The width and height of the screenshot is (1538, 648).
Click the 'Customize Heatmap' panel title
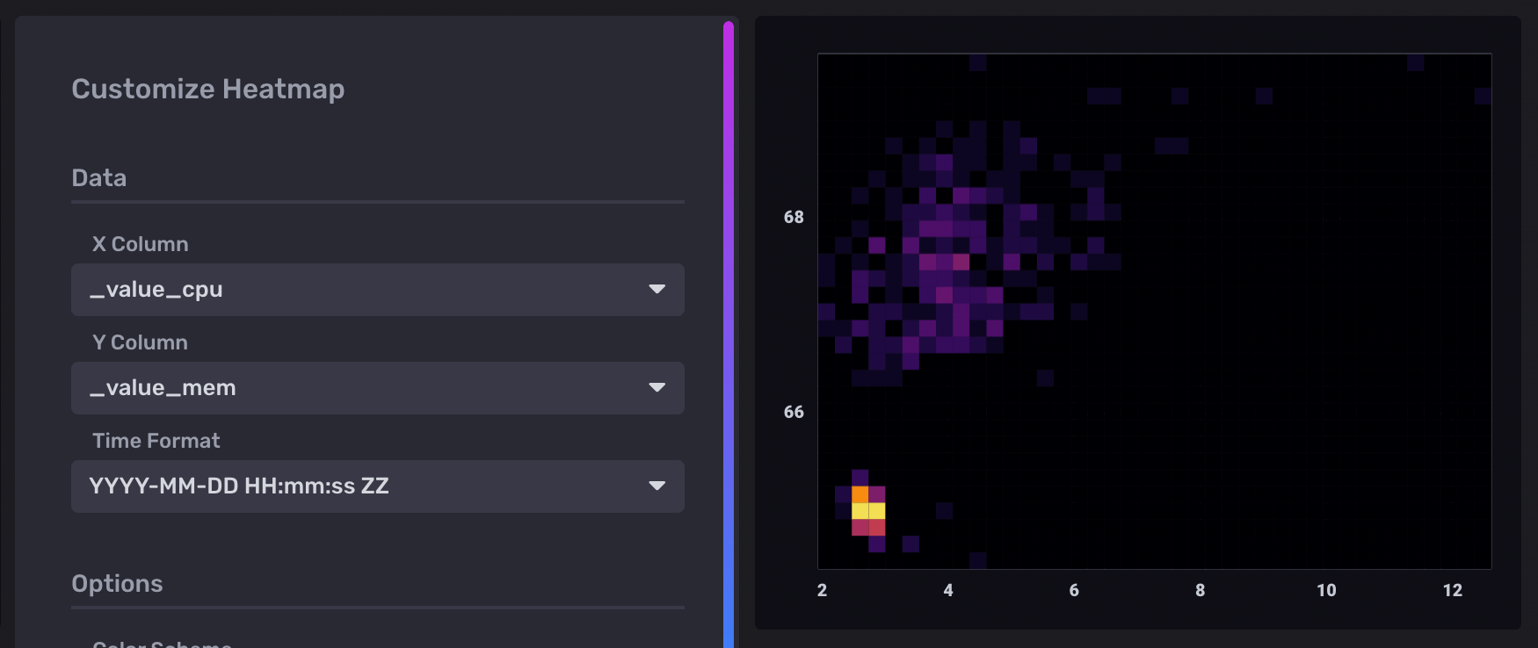[x=207, y=89]
